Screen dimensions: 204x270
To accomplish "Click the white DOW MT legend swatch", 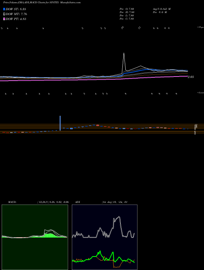I will [x=4, y=14].
